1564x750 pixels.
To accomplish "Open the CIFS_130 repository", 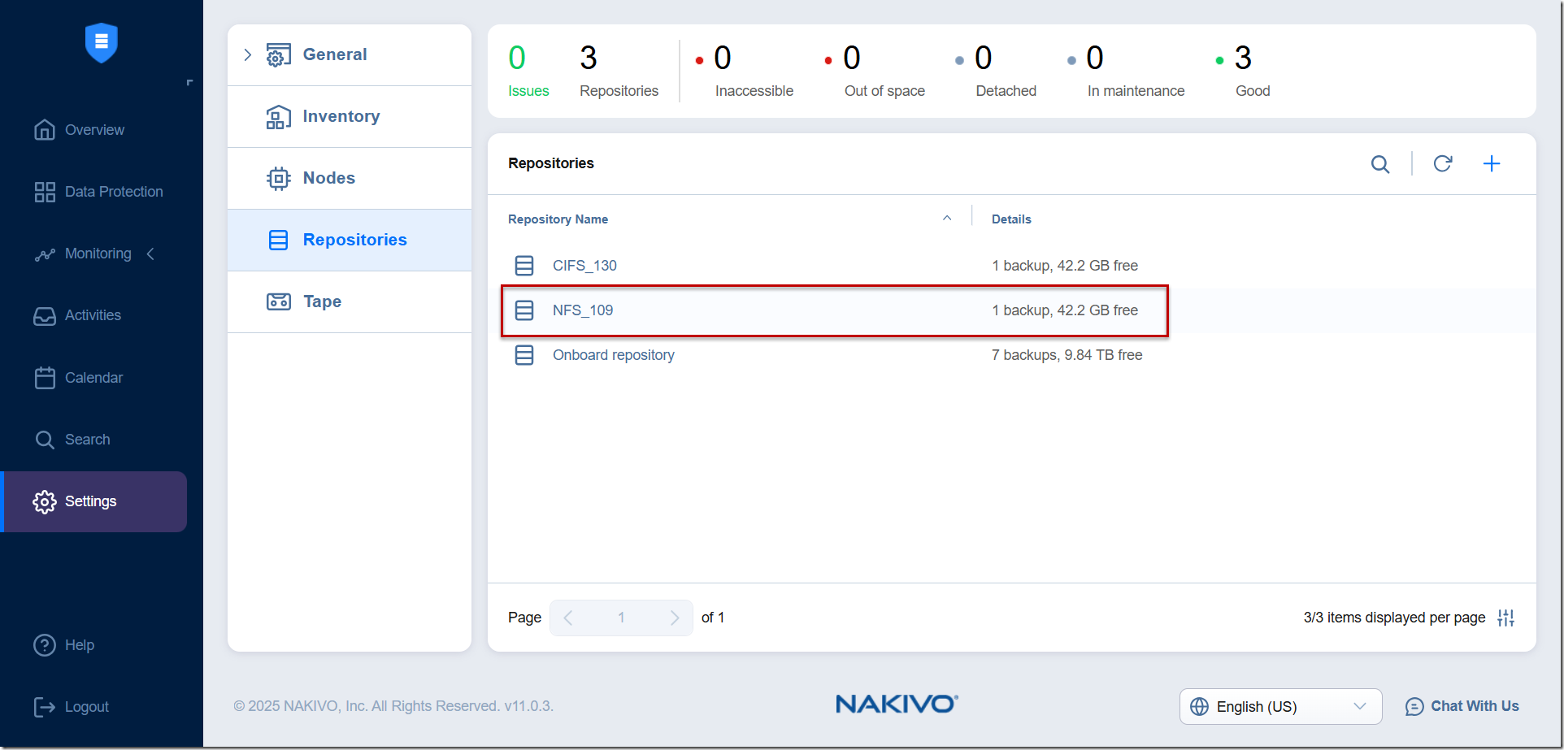I will coord(584,266).
